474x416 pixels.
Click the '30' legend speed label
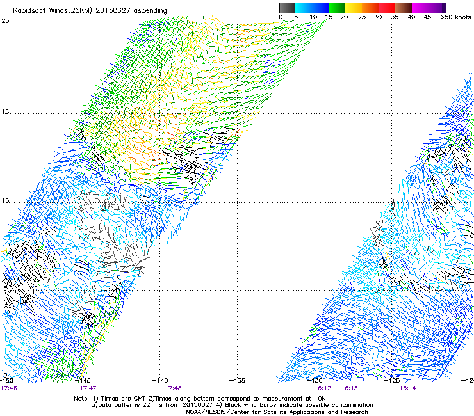pos(378,17)
